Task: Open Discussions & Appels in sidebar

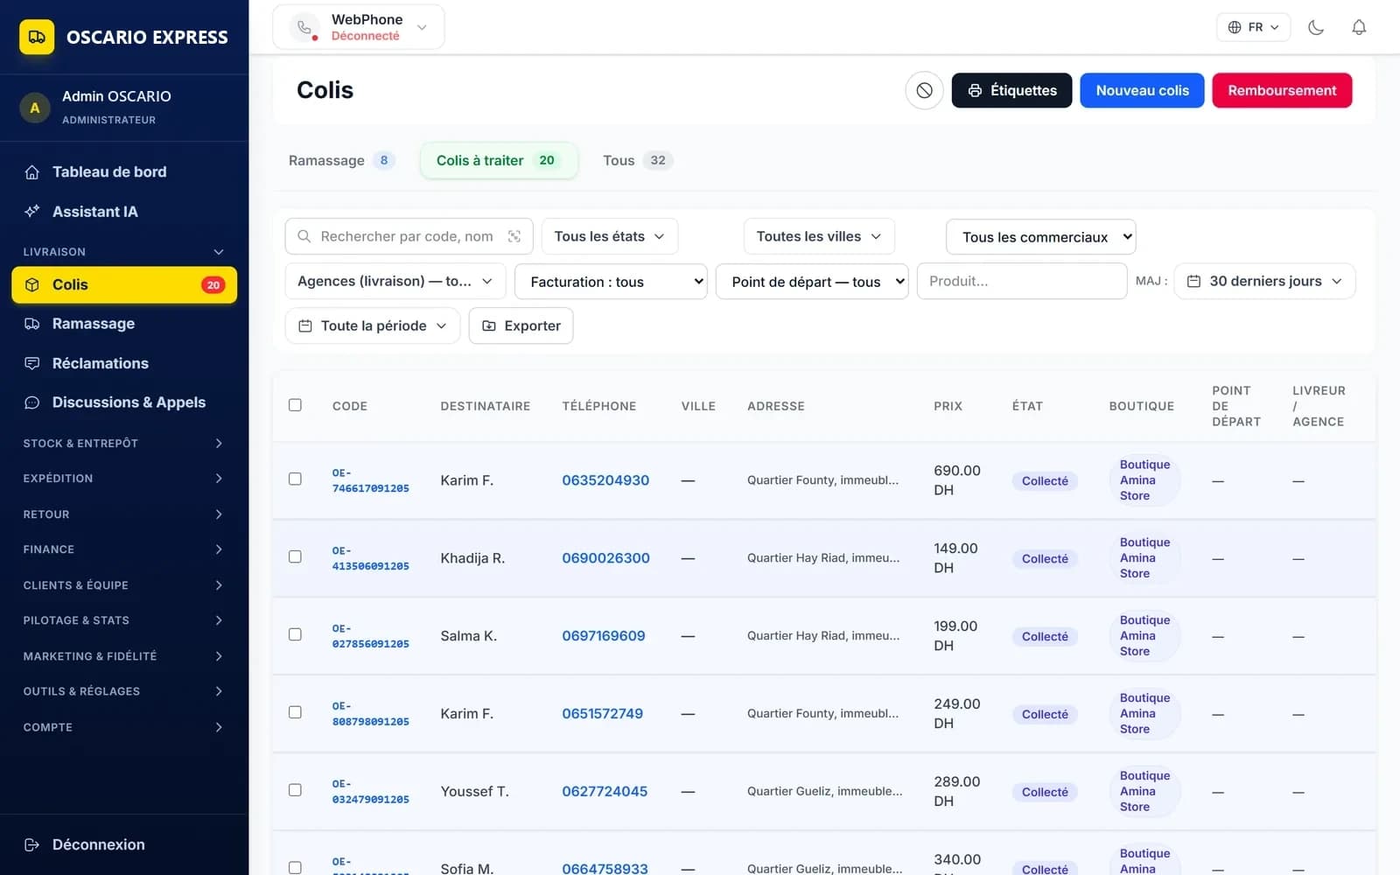Action: pos(124,402)
